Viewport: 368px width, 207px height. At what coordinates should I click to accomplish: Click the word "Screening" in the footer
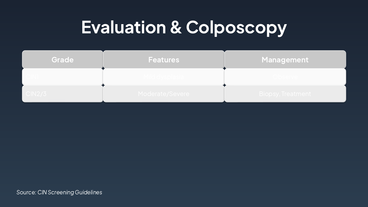pos(61,192)
